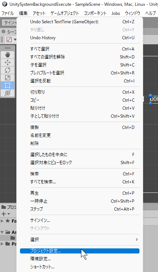
Task: Open Undo History
Action: 80,38
